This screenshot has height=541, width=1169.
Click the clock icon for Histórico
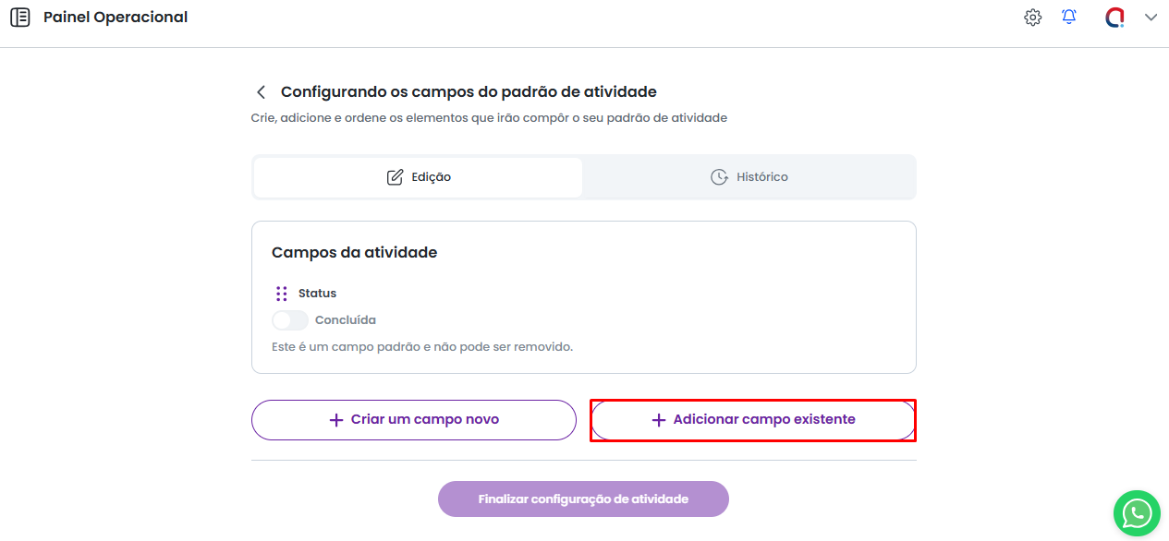[x=718, y=177]
